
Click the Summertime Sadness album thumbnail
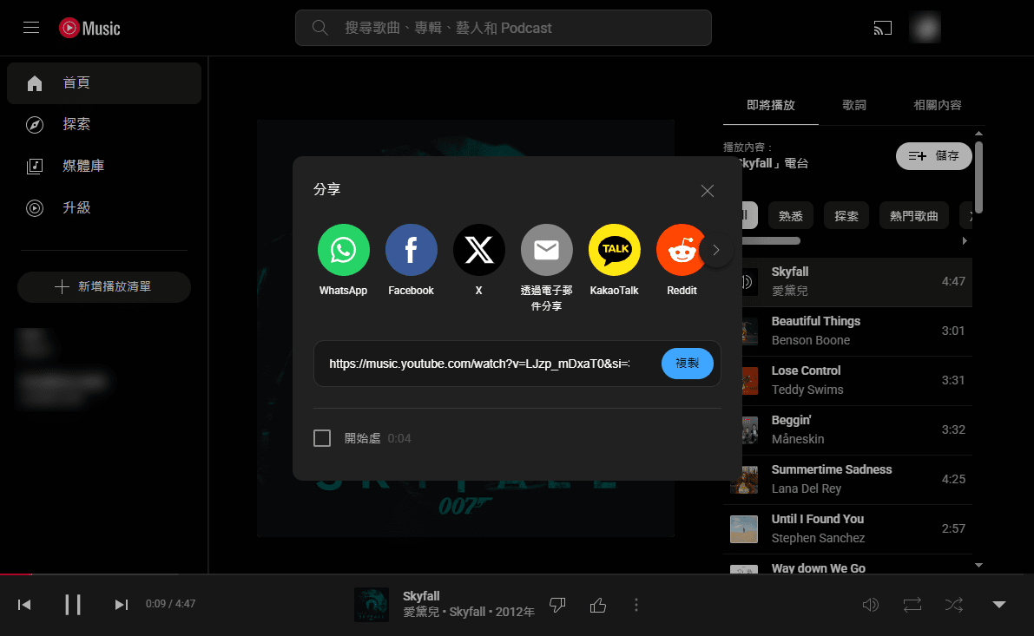point(744,480)
